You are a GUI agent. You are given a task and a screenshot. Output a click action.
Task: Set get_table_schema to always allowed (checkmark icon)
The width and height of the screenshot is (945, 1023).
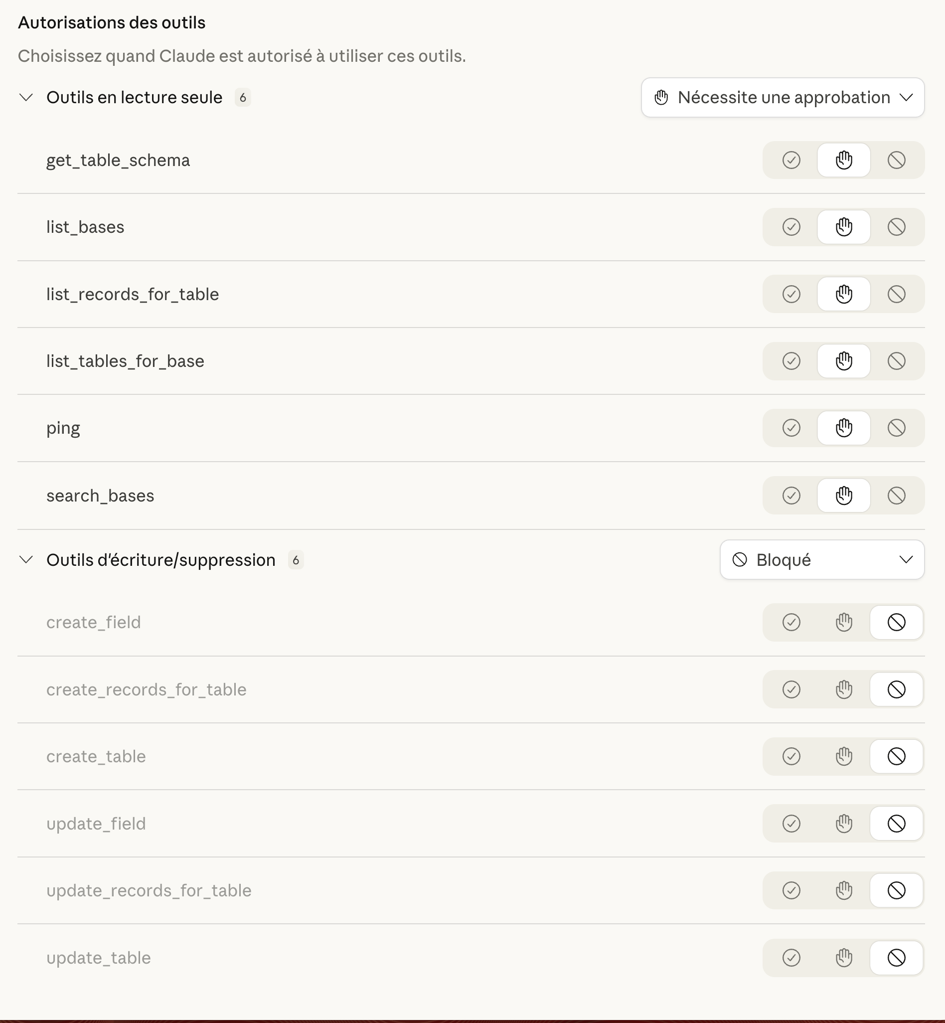[x=791, y=160]
